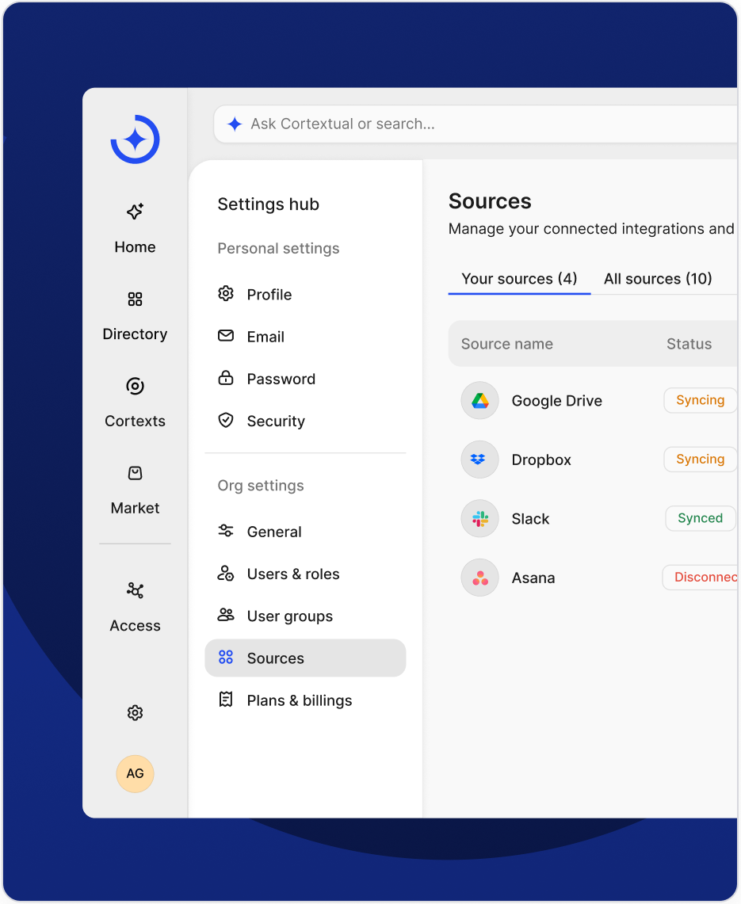Image resolution: width=741 pixels, height=904 pixels.
Task: Open the Access network icon
Action: [x=135, y=591]
